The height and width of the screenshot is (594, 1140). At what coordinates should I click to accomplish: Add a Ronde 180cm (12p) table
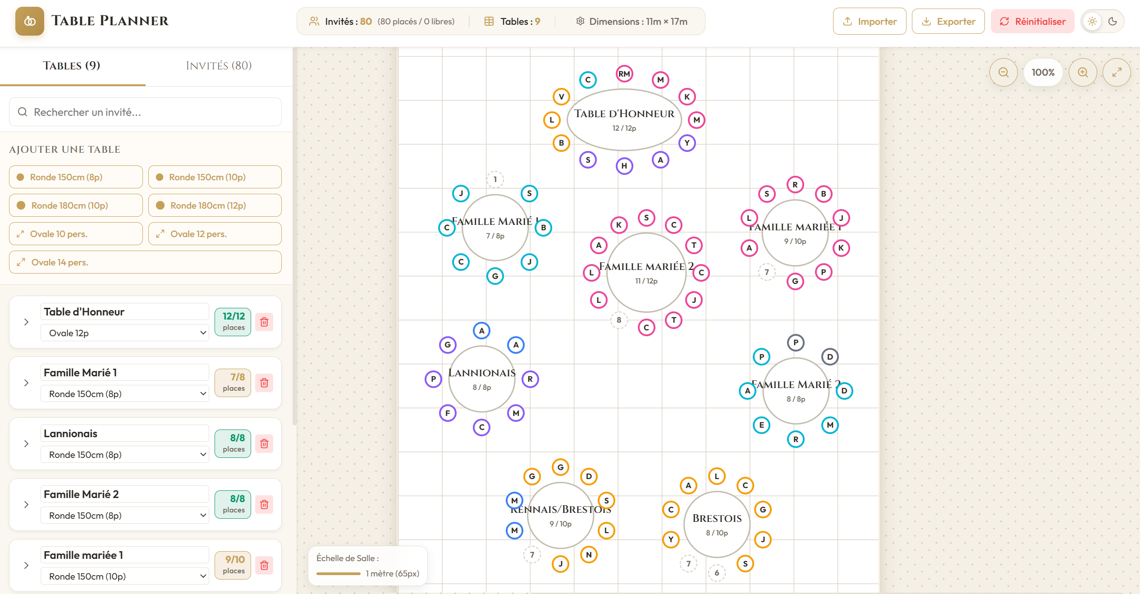click(x=215, y=206)
